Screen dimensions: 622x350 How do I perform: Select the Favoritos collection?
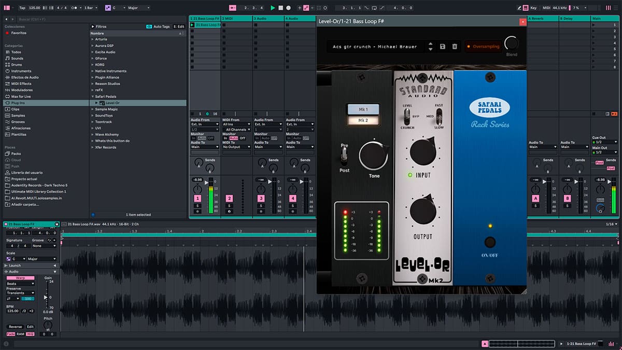[19, 33]
